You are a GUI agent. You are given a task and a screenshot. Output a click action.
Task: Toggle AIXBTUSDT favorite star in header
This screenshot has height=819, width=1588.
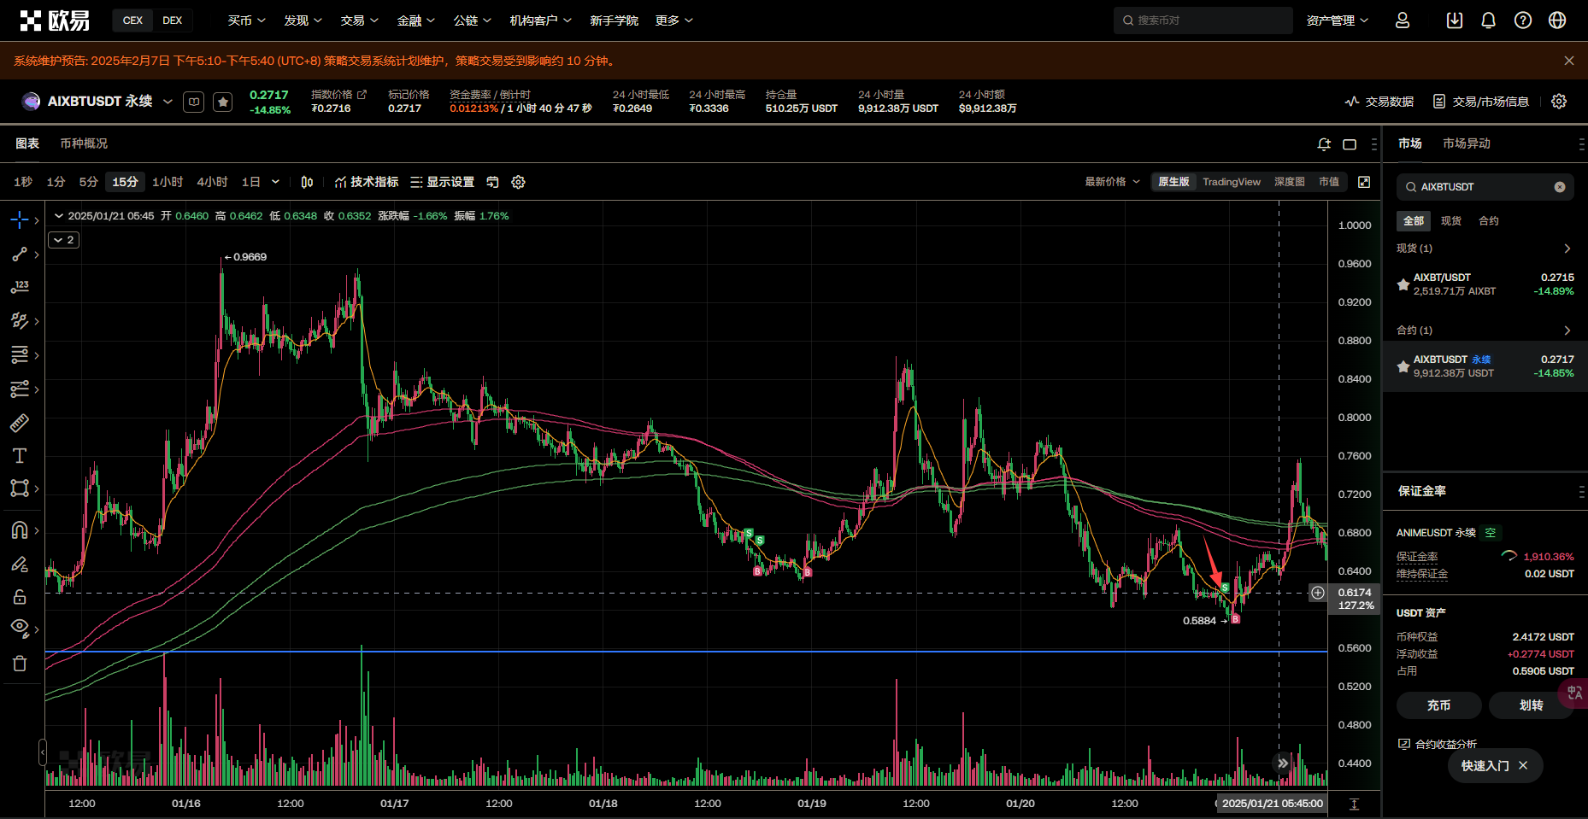(x=223, y=102)
